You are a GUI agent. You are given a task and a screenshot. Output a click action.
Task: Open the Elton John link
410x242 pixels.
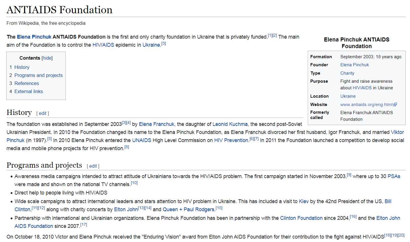pyautogui.click(x=126, y=209)
